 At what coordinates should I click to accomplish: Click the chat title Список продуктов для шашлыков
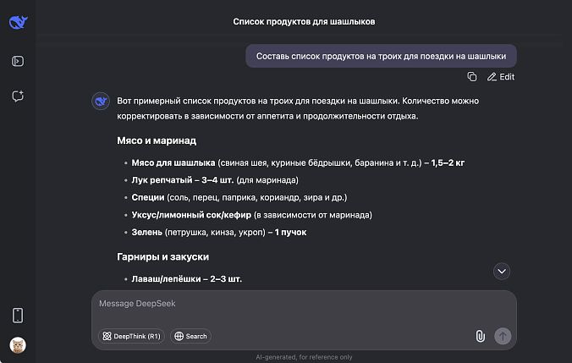(x=304, y=21)
